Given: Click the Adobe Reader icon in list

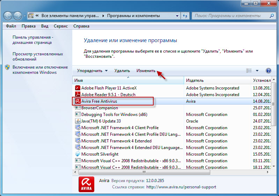Looking at the screenshot, I should [x=78, y=95].
